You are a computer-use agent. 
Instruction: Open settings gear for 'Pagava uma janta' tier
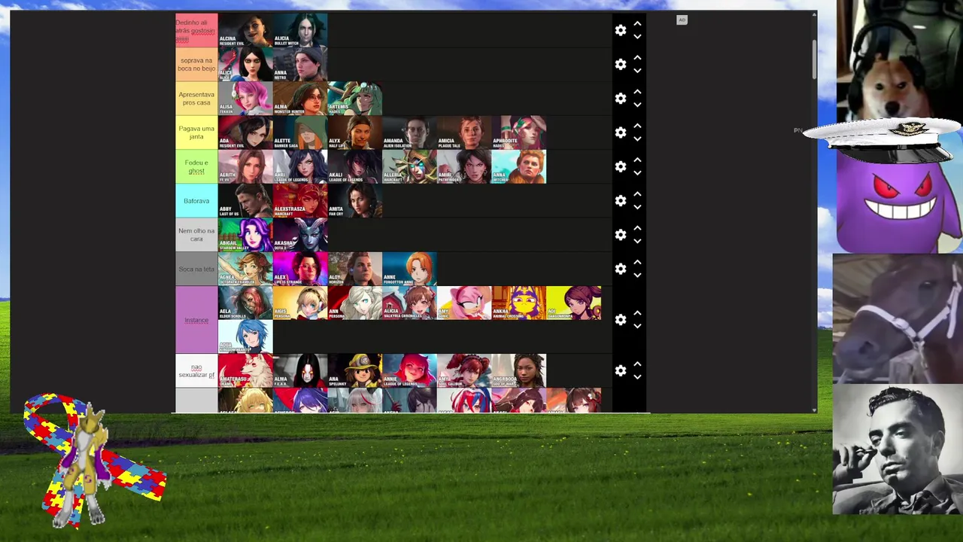click(x=621, y=132)
